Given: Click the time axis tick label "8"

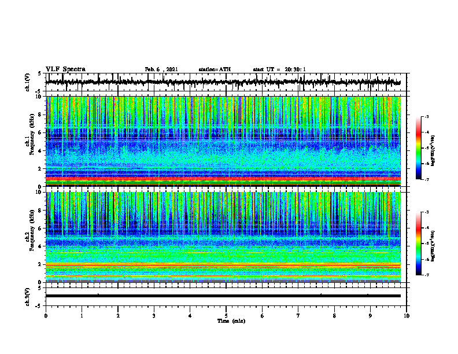Looking at the screenshot, I should pos(334,316).
